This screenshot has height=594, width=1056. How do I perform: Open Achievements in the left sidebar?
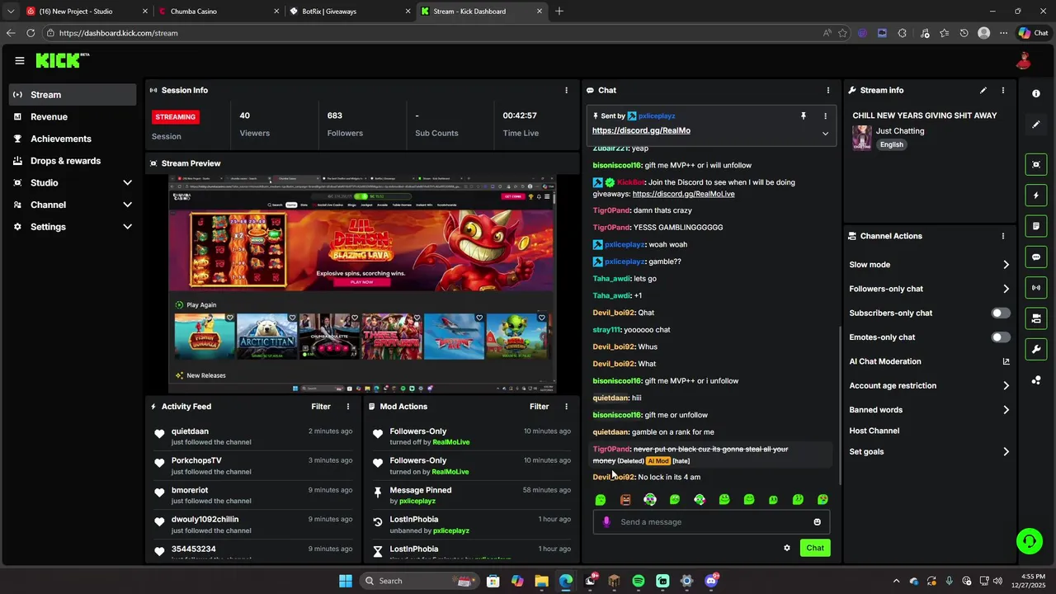73,139
